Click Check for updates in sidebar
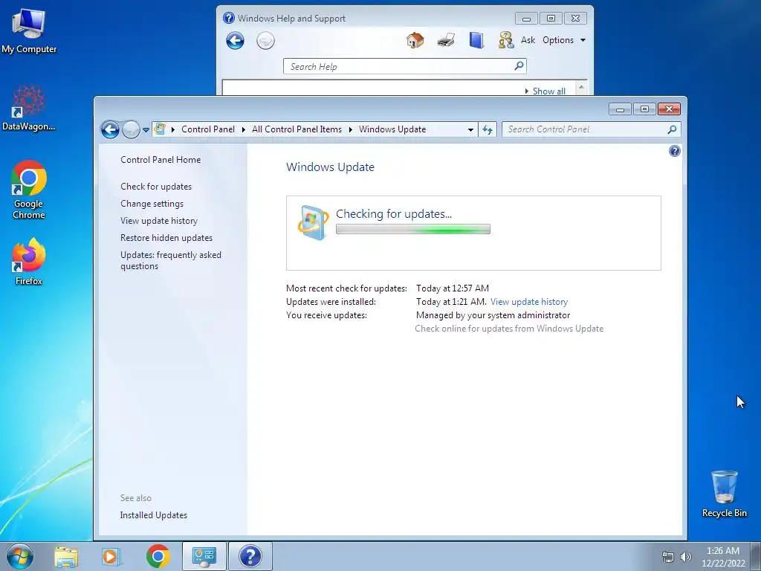The height and width of the screenshot is (571, 761). [156, 187]
